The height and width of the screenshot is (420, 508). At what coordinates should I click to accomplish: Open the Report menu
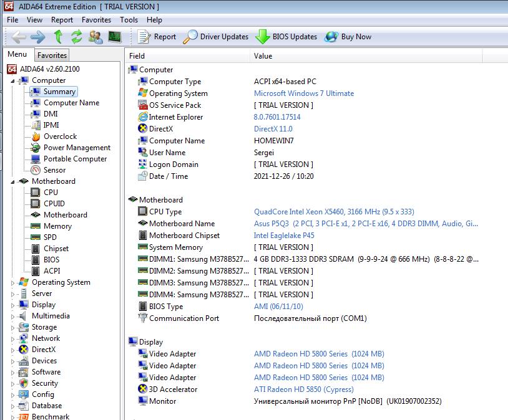[62, 20]
